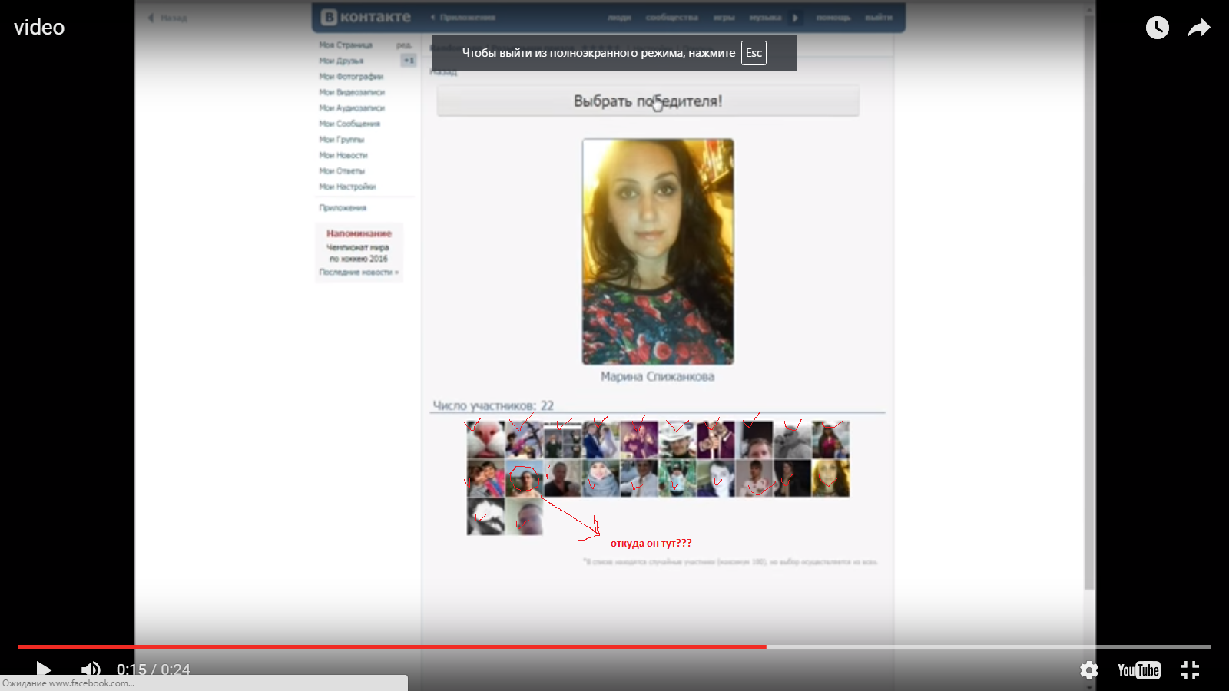Click the first participant thumbnail with the cat

[x=485, y=439]
